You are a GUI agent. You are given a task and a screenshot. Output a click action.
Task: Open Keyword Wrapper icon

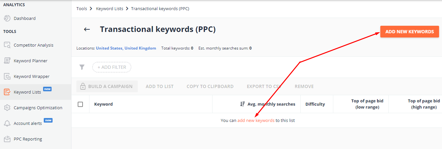pos(7,77)
